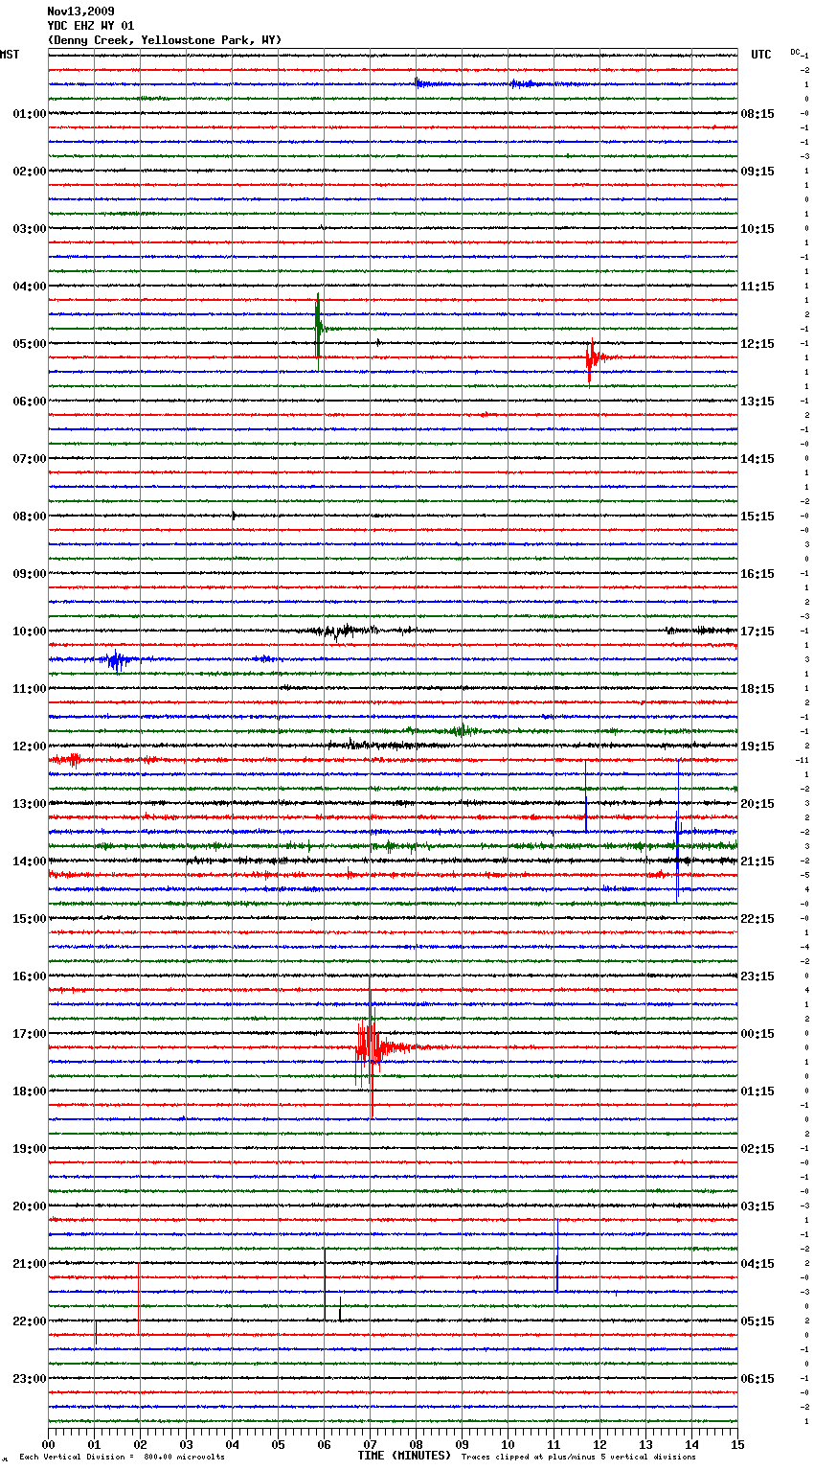Viewport: 814px width, 1470px height.
Task: Click the 12:00 MST time label
Action: click(29, 746)
